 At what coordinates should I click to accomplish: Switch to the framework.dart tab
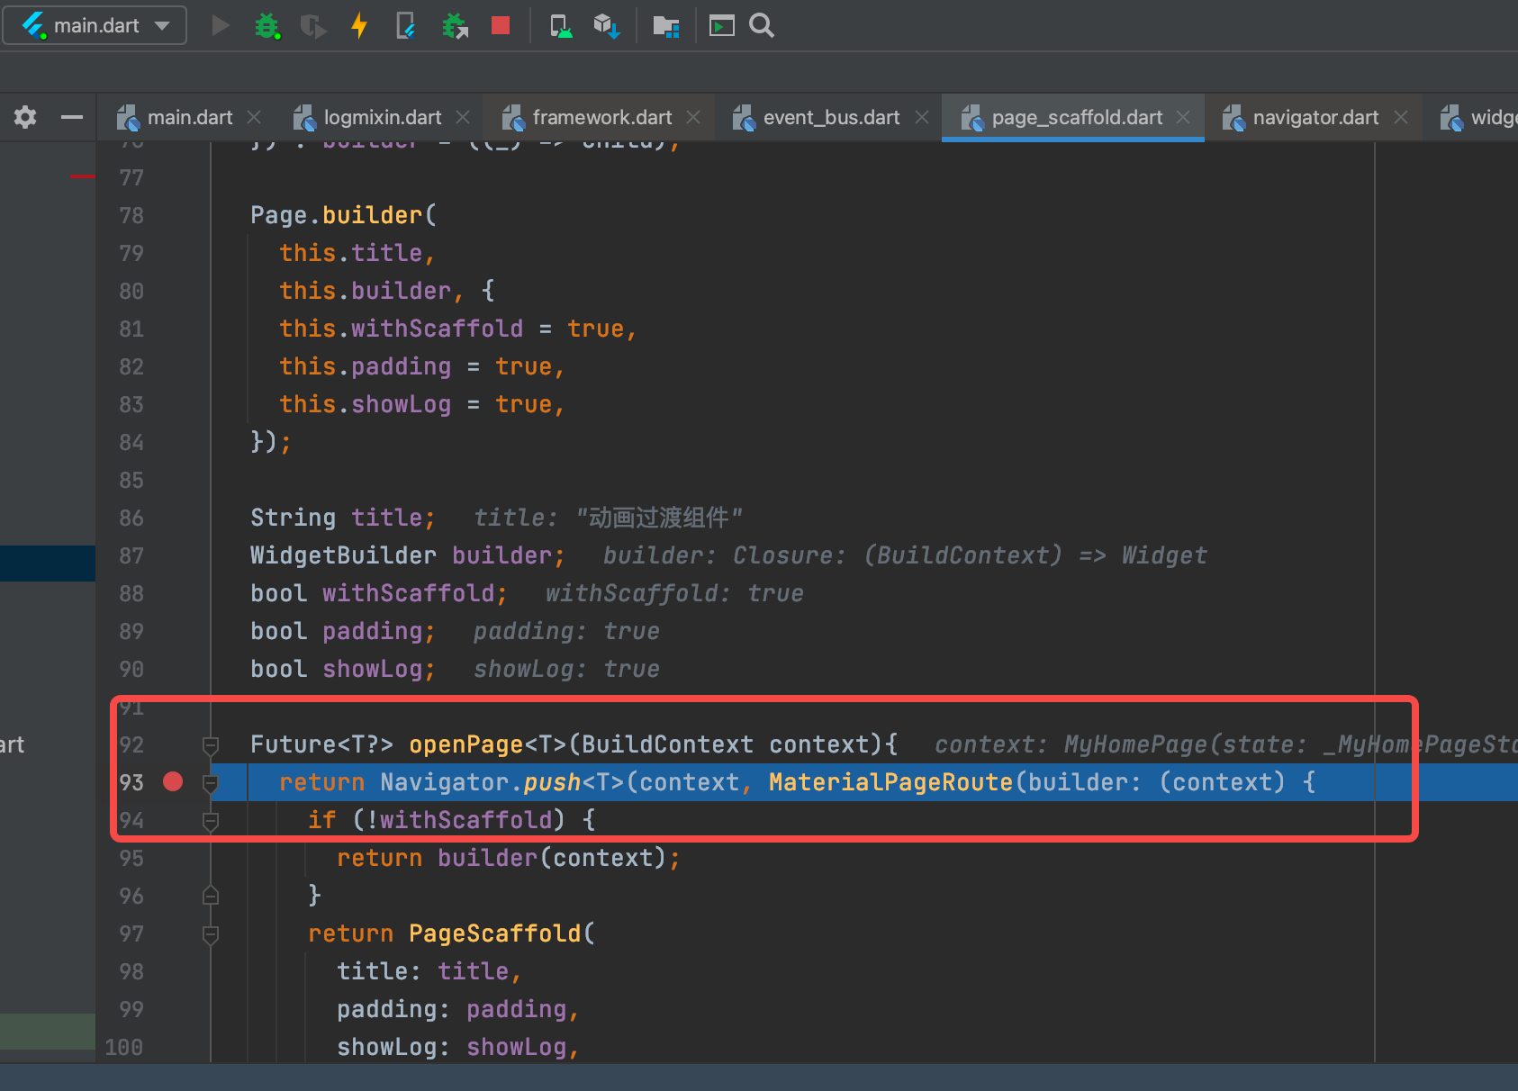(x=601, y=117)
